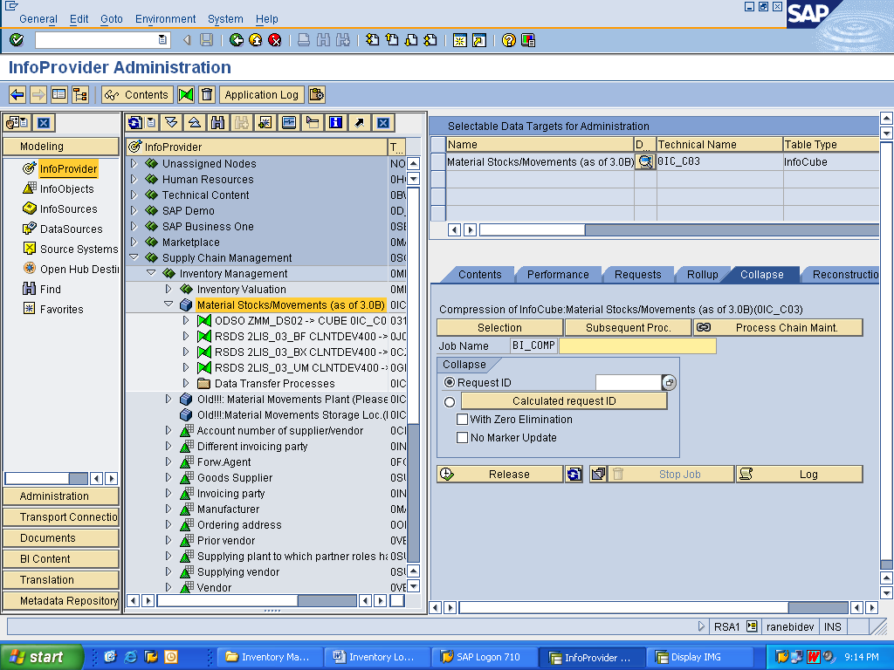
Task: Click the Customize Local Layout icon
Action: (528, 40)
